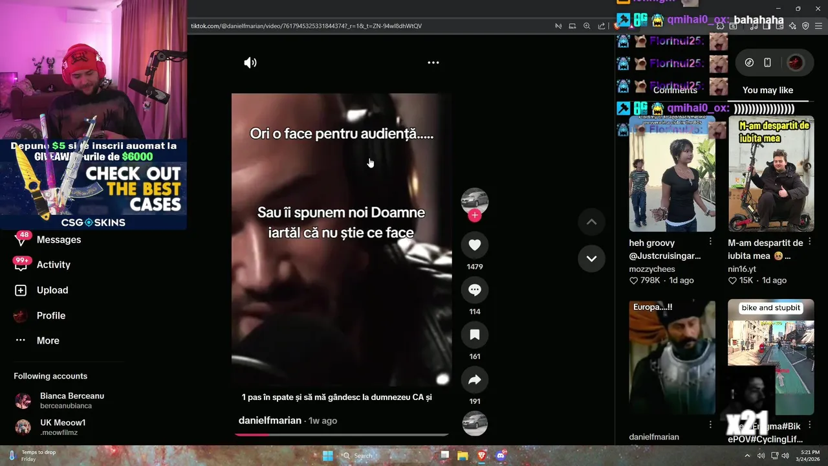This screenshot has height=466, width=828.
Task: Open the three-dot options menu above video
Action: [x=433, y=63]
